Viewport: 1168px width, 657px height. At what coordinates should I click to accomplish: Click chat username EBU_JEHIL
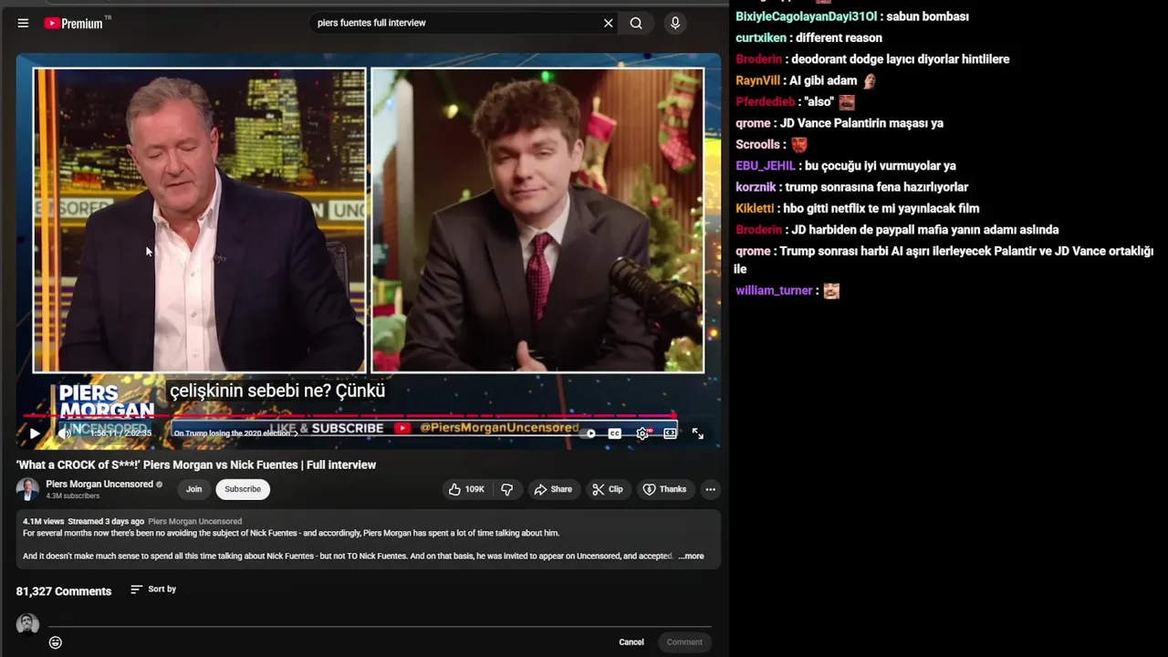point(765,166)
